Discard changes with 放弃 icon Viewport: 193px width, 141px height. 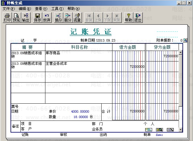47,18
